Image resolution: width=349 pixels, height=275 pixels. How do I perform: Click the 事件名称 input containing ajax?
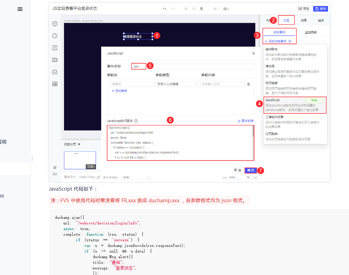coord(193,66)
